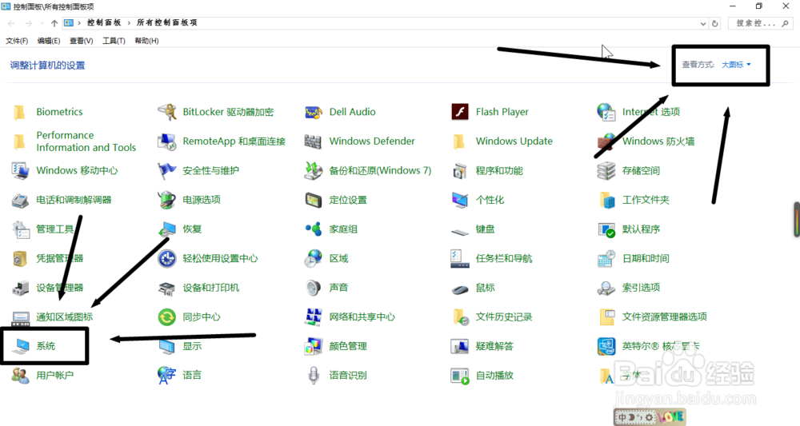Viewport: 800px width, 426px height.
Task: Open the 安全性与维护 flag icon
Action: 167,171
